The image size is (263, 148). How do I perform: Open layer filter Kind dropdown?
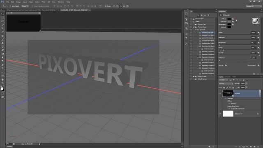[223, 80]
